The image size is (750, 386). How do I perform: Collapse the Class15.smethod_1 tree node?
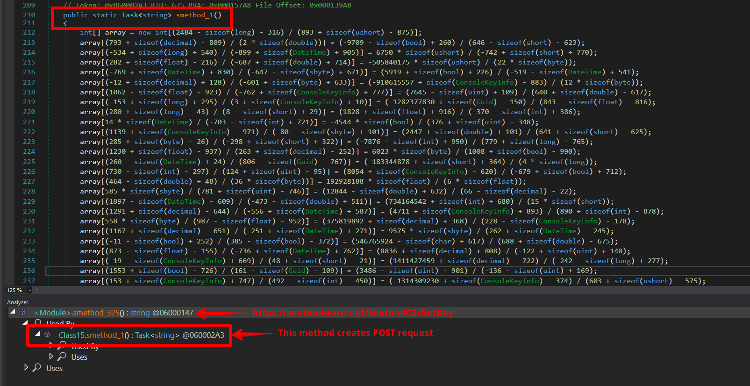pos(37,334)
